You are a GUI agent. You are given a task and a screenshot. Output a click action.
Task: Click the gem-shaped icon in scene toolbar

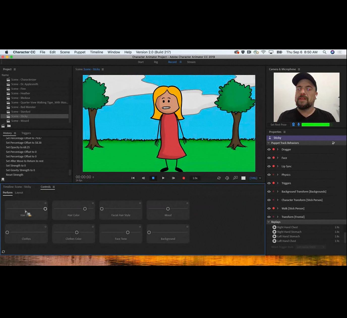click(227, 178)
